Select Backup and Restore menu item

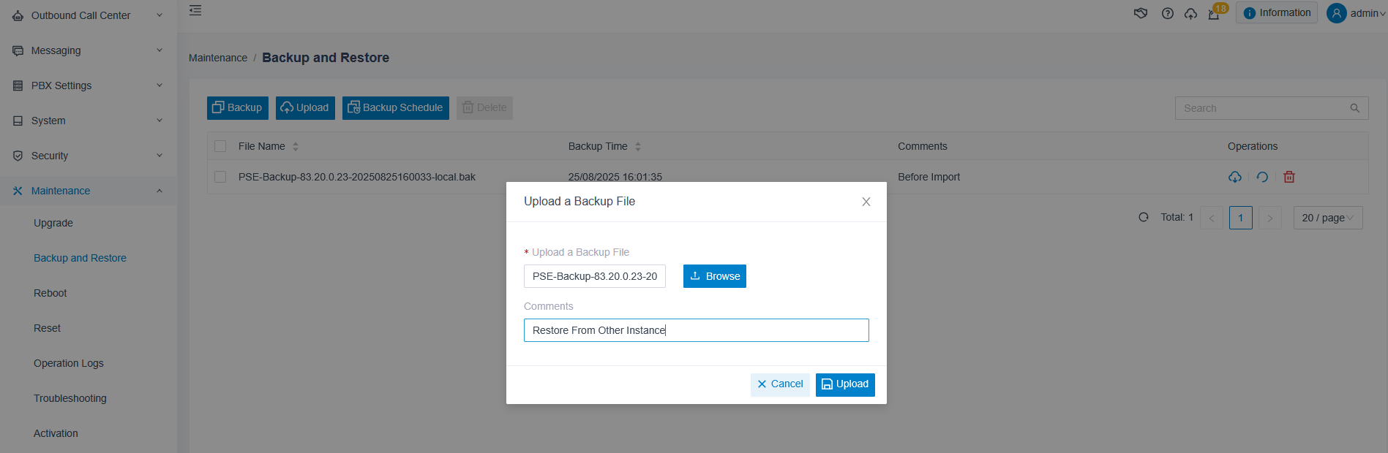80,258
